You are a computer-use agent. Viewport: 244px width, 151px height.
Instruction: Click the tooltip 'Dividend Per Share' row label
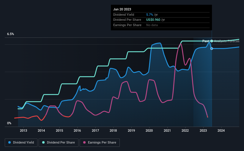(x=127, y=20)
